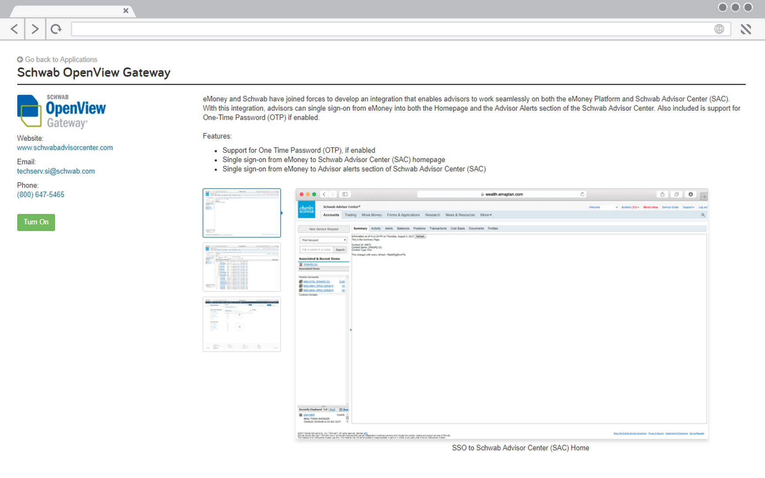
Task: Select the Move Money tab in the preview
Action: (x=371, y=215)
